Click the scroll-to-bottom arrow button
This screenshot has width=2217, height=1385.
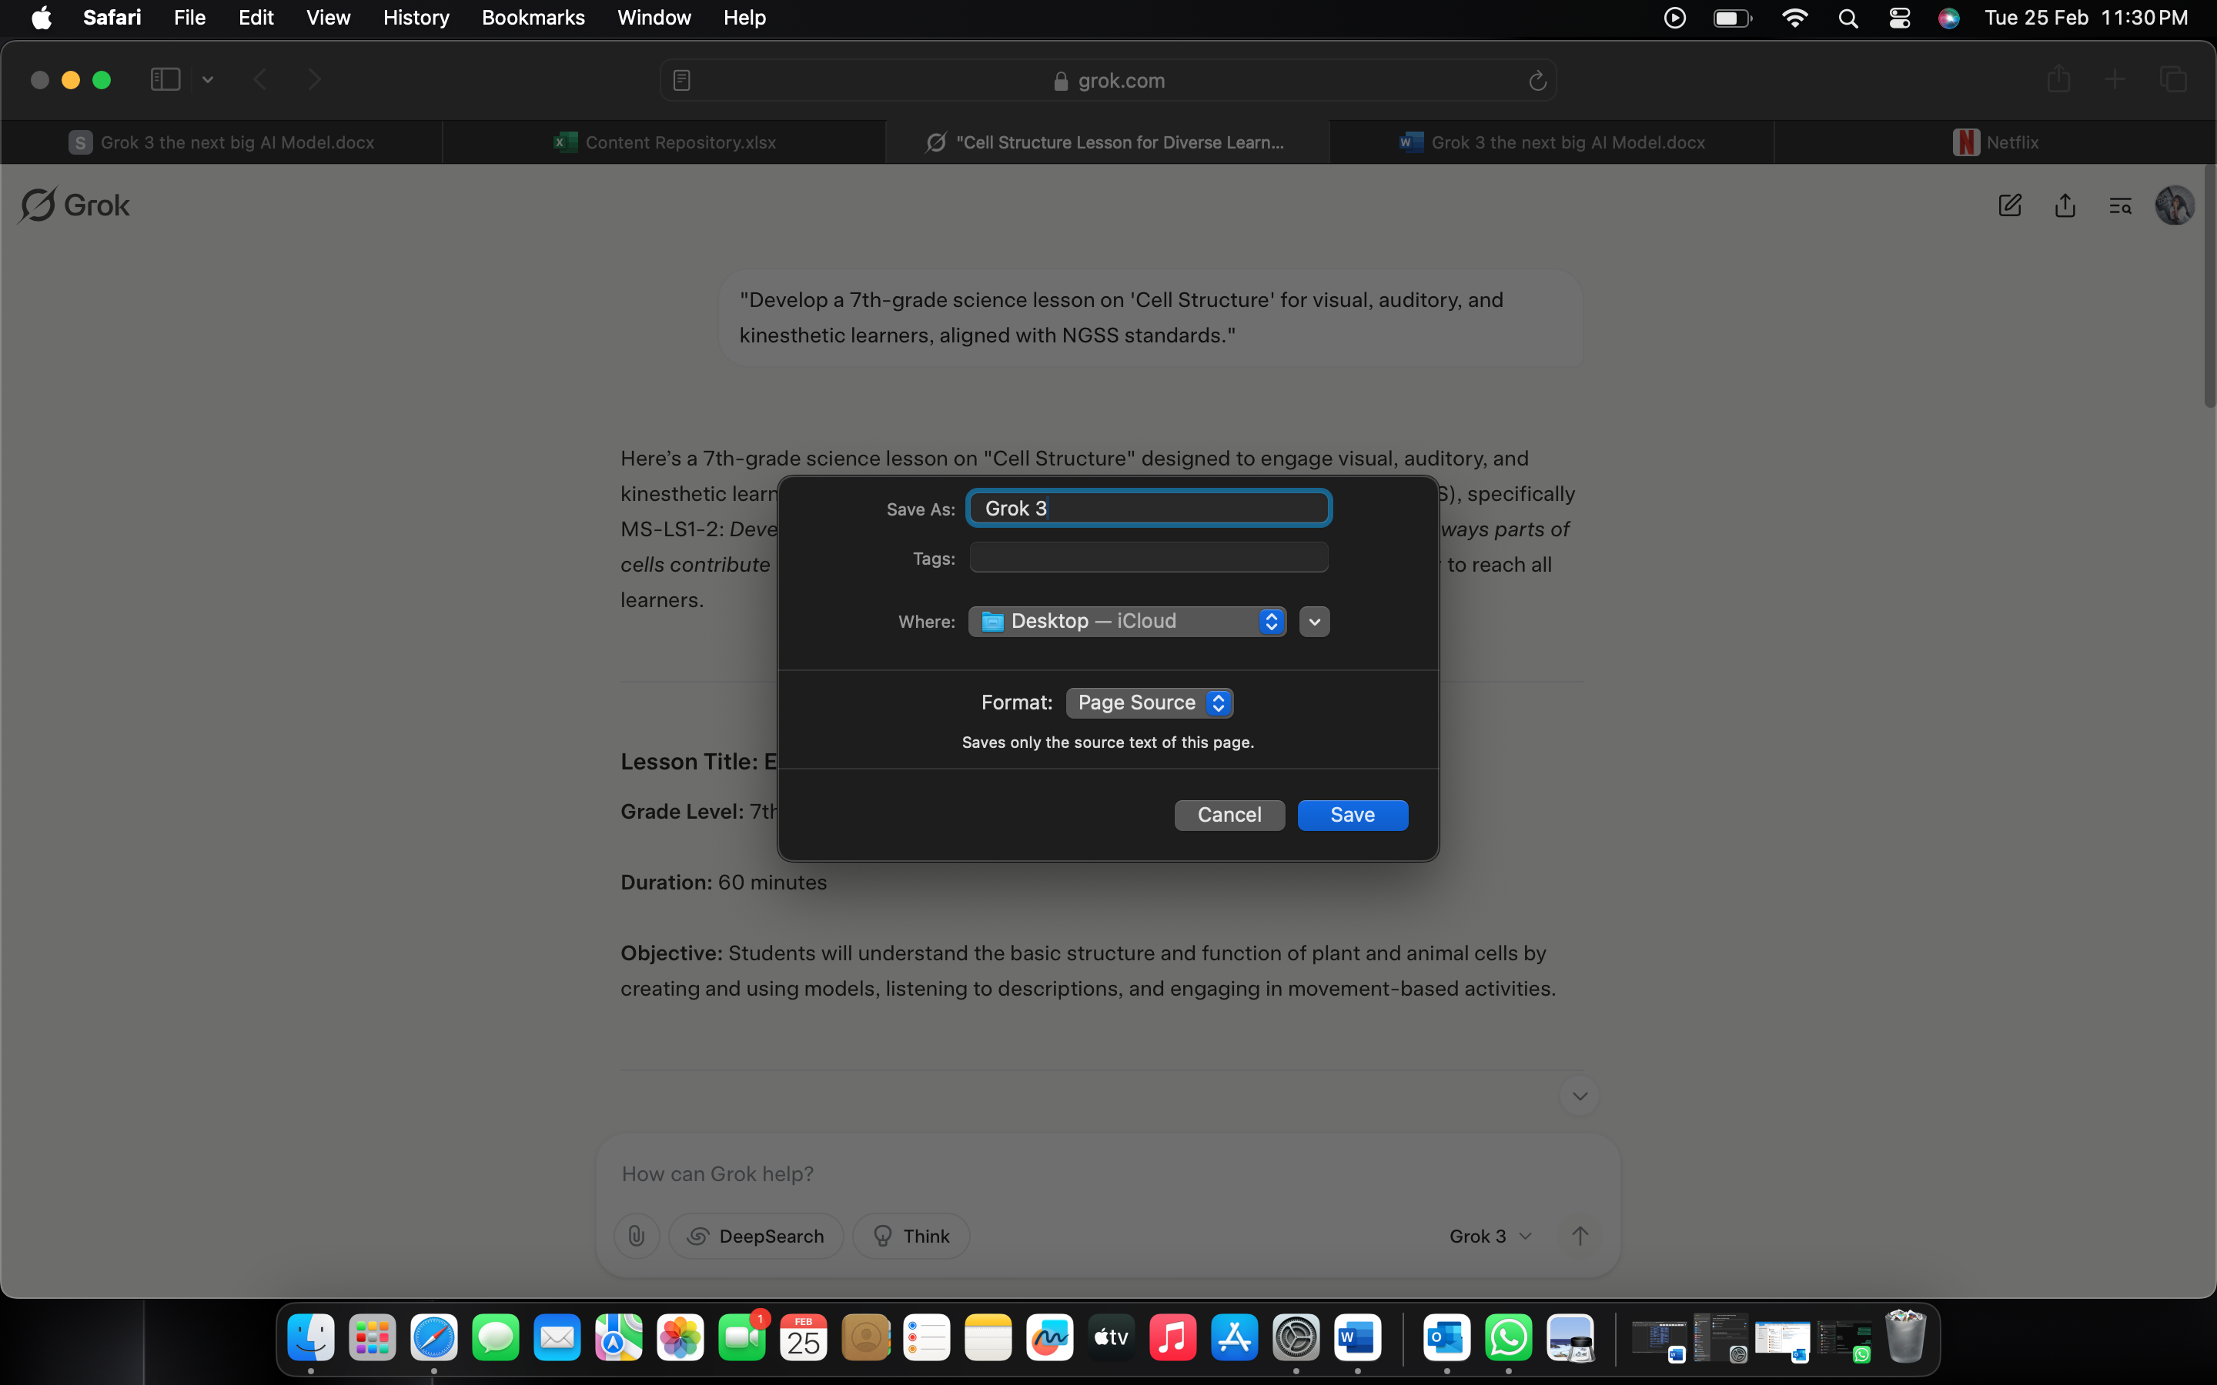pyautogui.click(x=1580, y=1096)
